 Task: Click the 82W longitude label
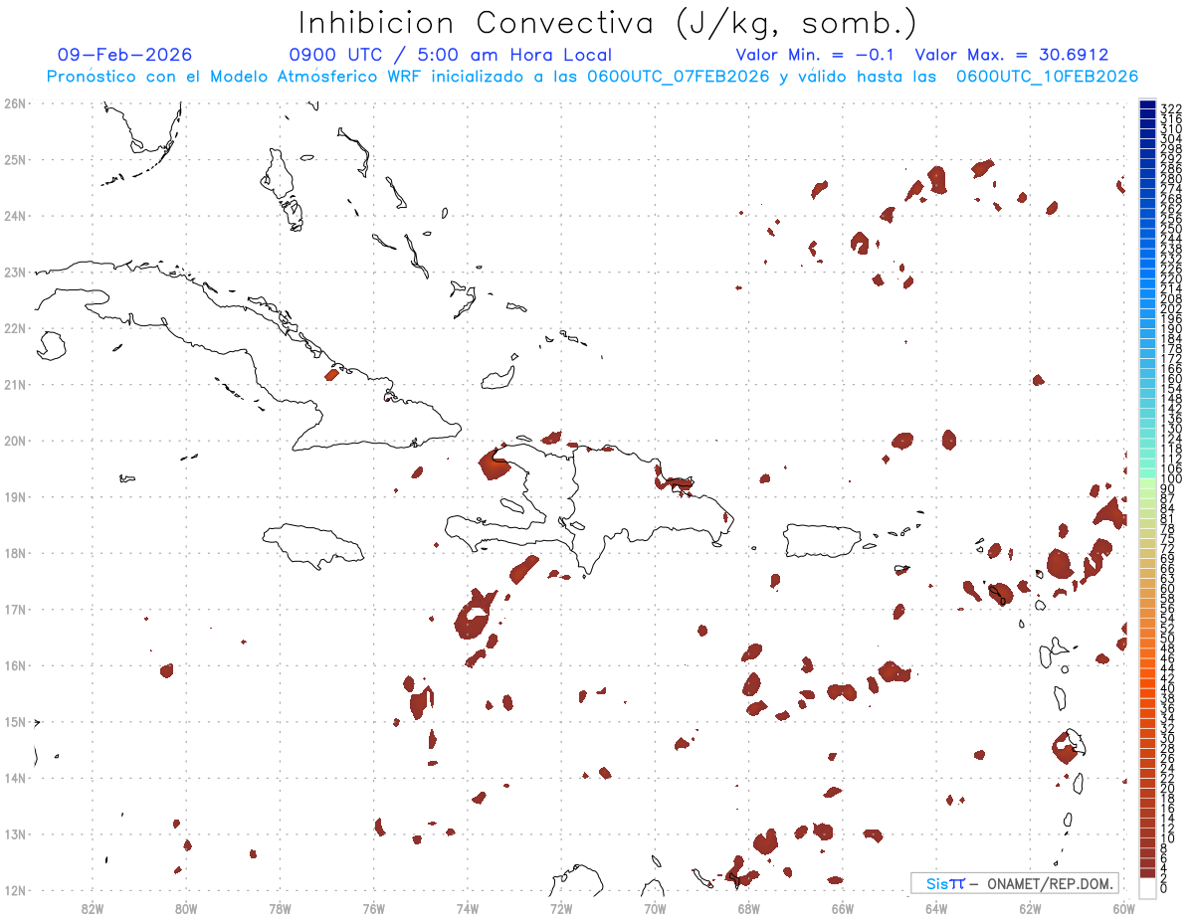92,908
